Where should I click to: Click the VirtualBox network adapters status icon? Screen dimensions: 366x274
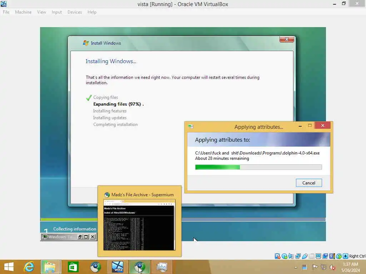(298, 256)
